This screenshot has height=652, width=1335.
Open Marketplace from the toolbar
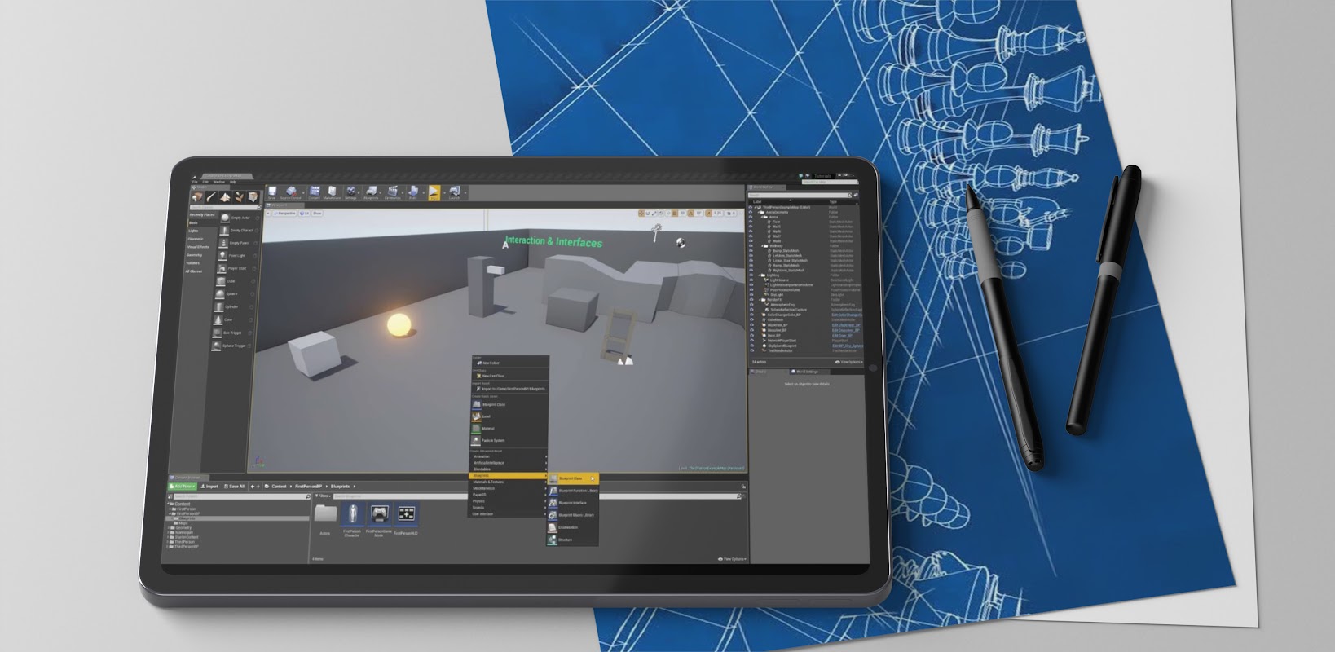tap(332, 192)
